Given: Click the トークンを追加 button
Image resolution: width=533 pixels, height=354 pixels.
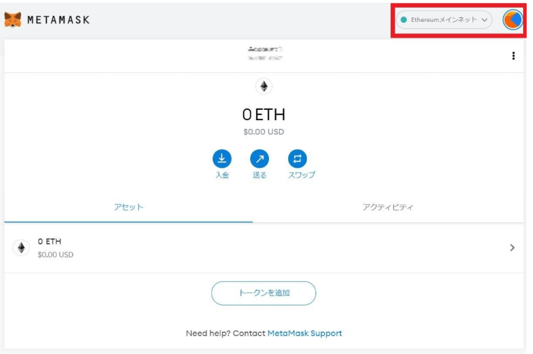Looking at the screenshot, I should 263,293.
